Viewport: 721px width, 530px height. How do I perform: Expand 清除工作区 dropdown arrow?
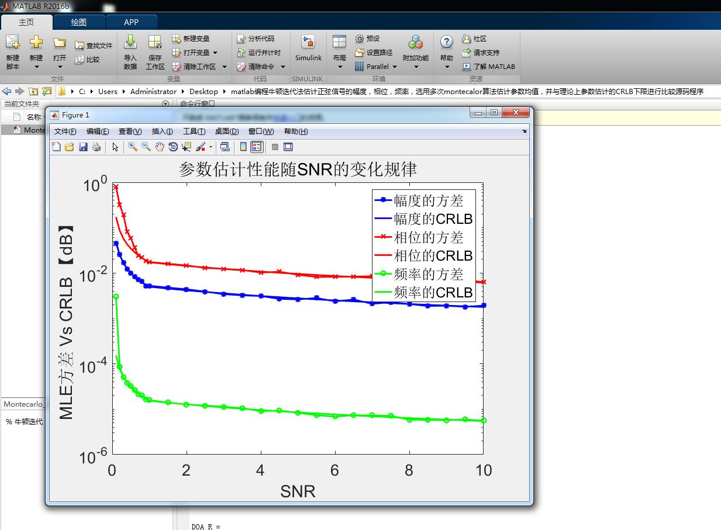[224, 67]
